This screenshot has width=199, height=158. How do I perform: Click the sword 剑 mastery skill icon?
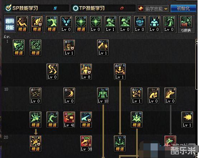pyautogui.click(x=35, y=48)
